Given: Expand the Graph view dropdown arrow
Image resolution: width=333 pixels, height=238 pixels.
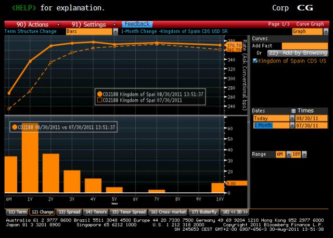Looking at the screenshot, I should pyautogui.click(x=326, y=32).
